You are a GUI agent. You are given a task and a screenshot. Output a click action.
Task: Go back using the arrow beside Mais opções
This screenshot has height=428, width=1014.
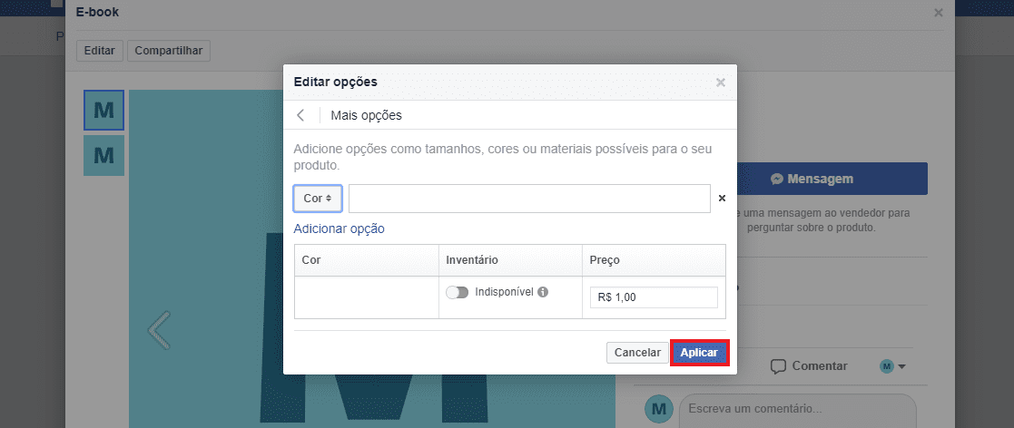point(300,115)
